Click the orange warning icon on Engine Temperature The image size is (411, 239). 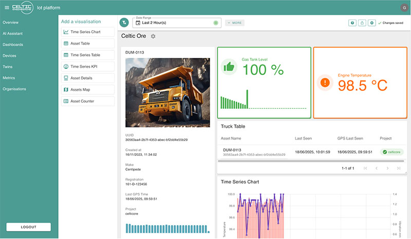[325, 83]
